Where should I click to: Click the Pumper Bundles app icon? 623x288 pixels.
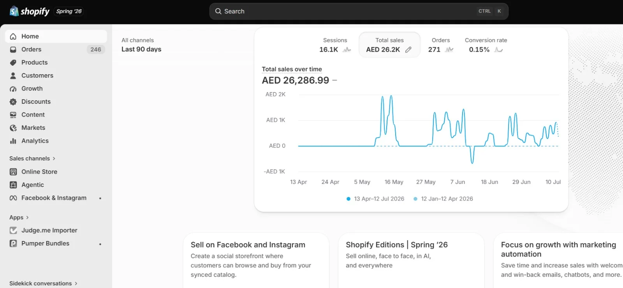13,244
